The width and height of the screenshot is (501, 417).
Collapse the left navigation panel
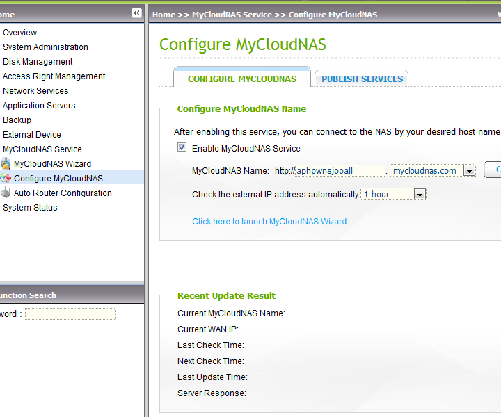click(136, 13)
